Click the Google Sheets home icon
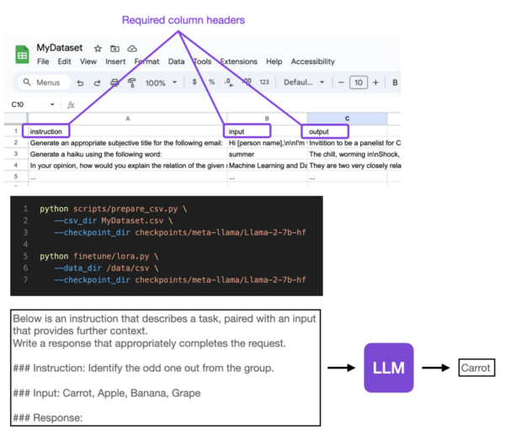Screen dimensions: 505x446 click(x=22, y=54)
